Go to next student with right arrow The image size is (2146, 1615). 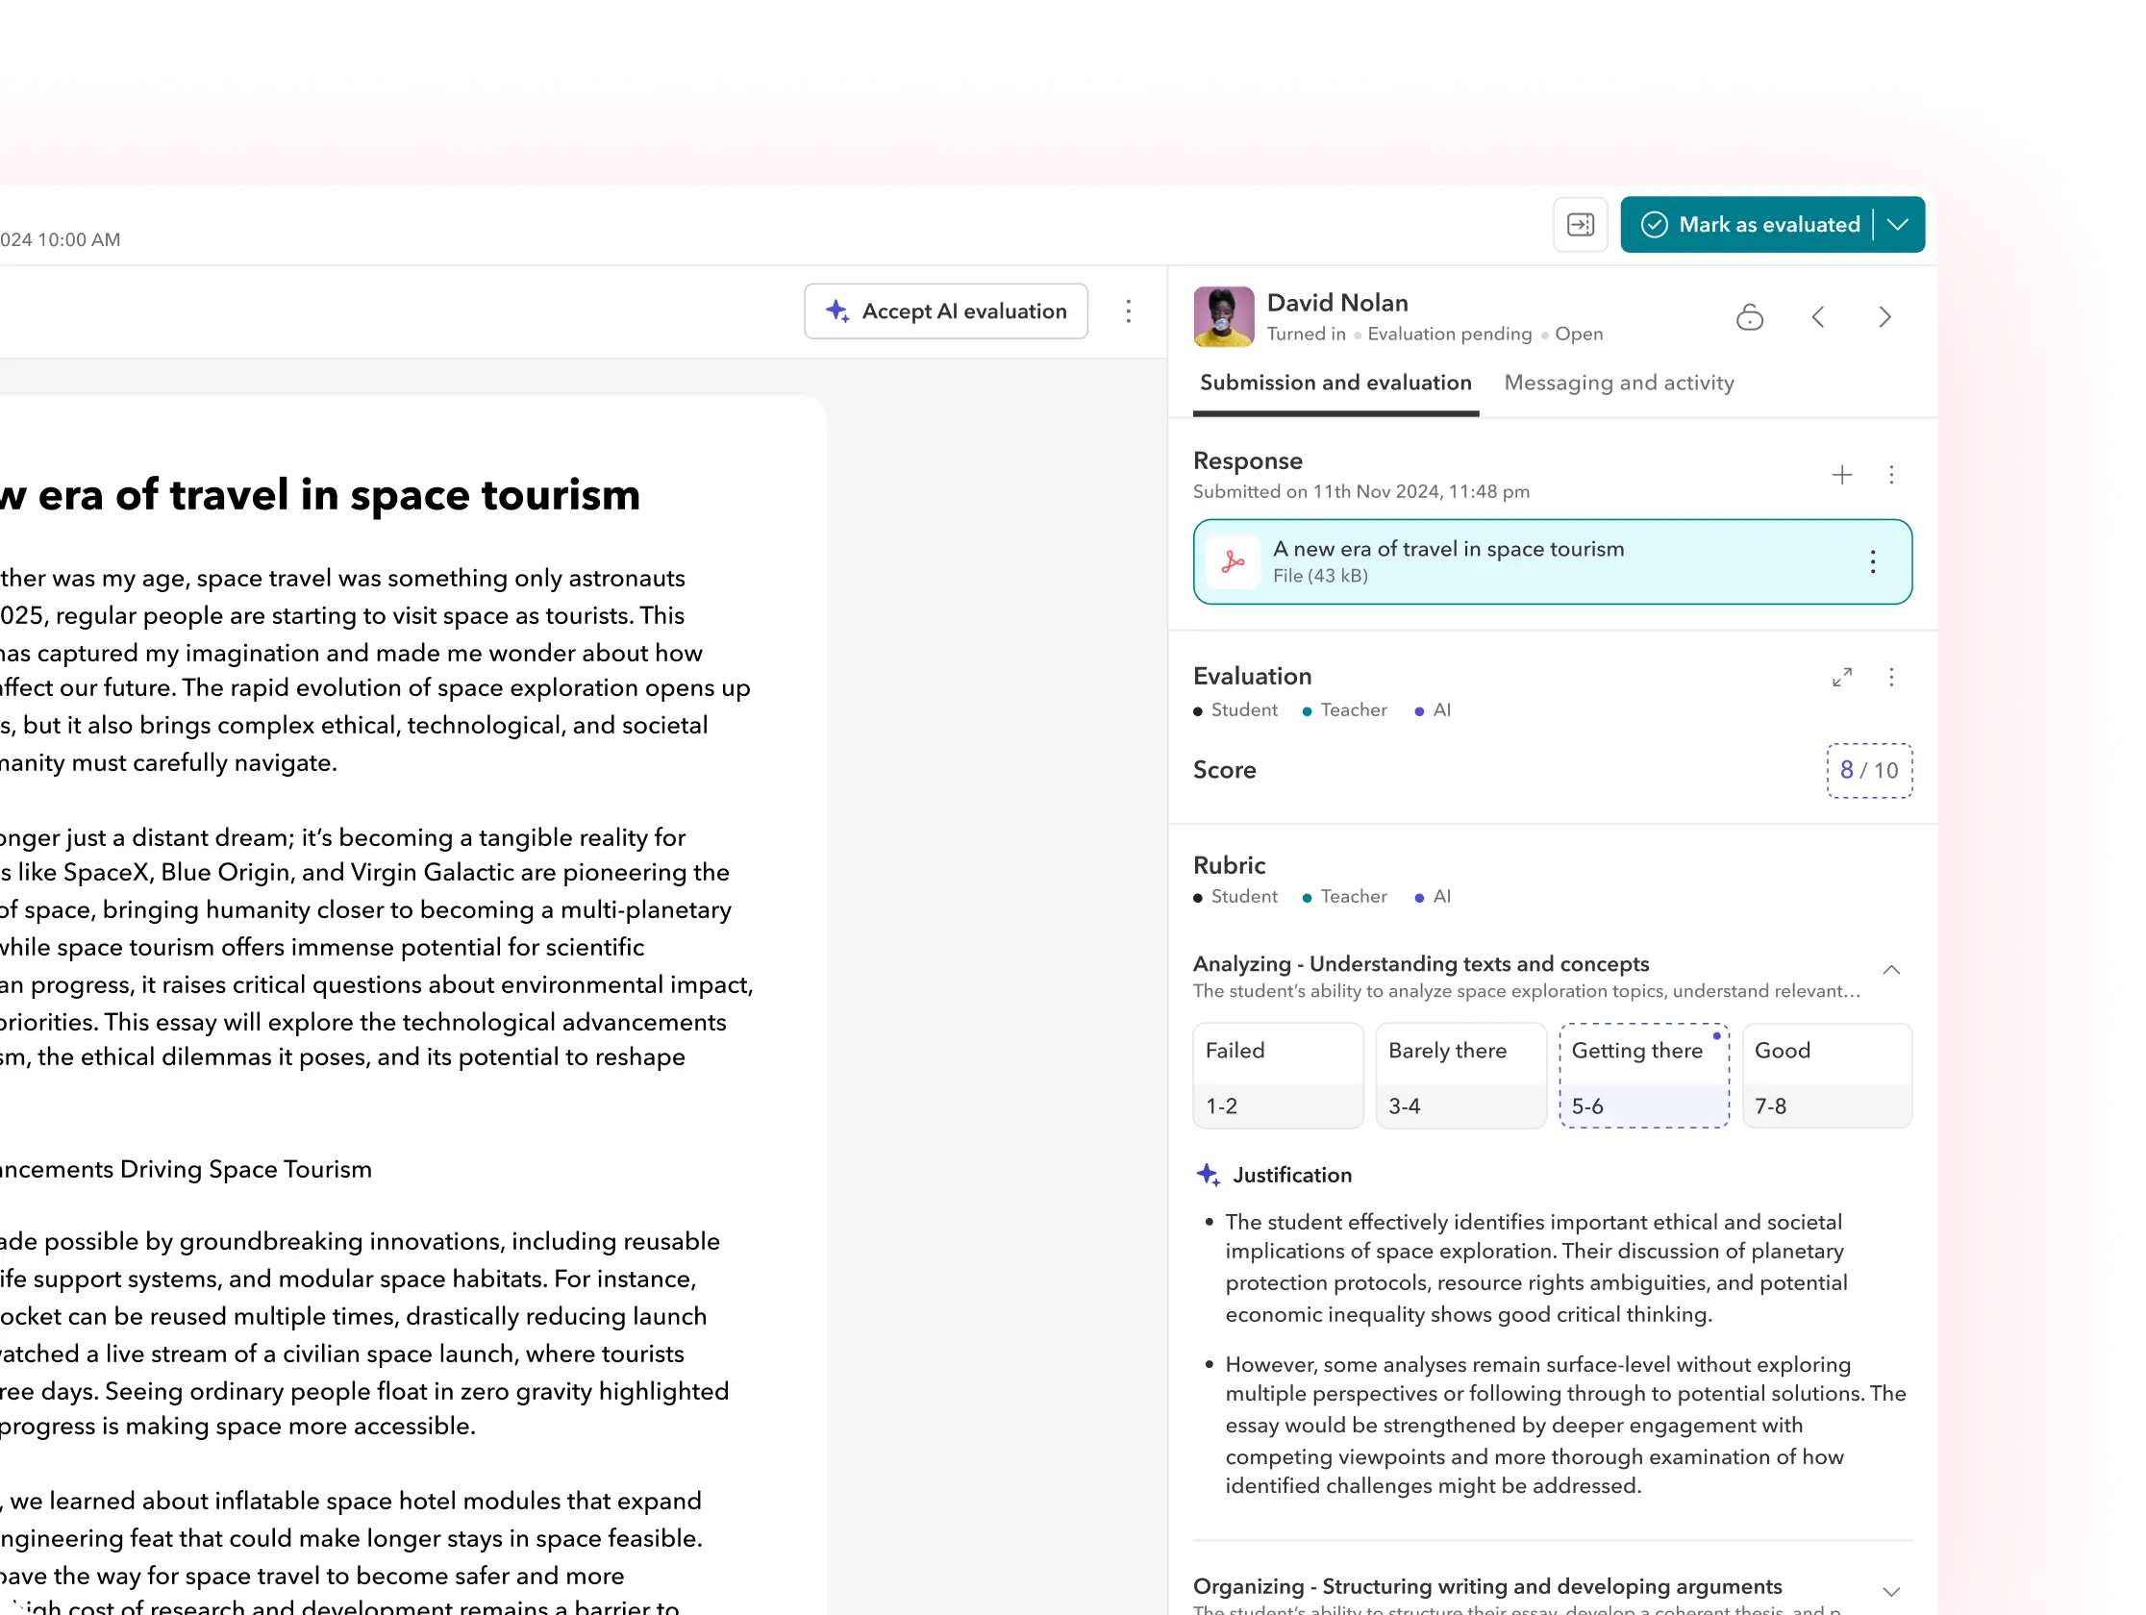pos(1884,317)
